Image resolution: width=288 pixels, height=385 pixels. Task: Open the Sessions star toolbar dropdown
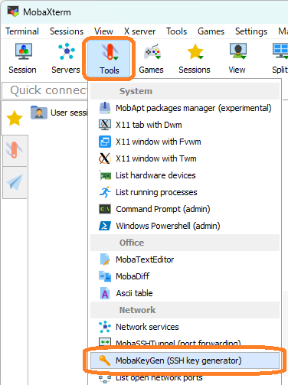(195, 58)
